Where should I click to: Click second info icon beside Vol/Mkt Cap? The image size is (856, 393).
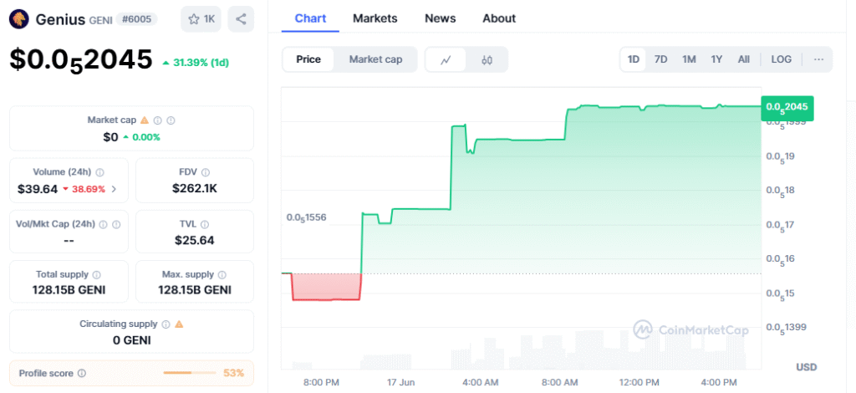pyautogui.click(x=115, y=224)
